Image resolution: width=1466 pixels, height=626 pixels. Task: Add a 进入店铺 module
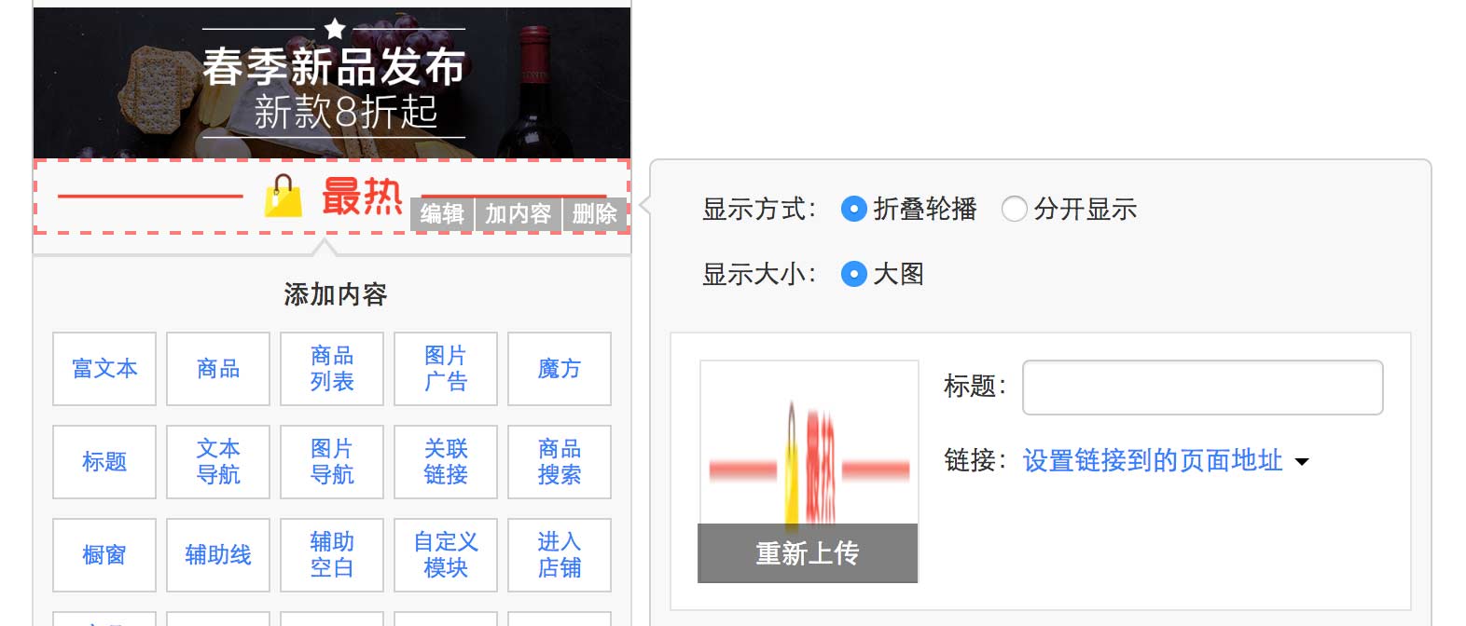pyautogui.click(x=560, y=555)
